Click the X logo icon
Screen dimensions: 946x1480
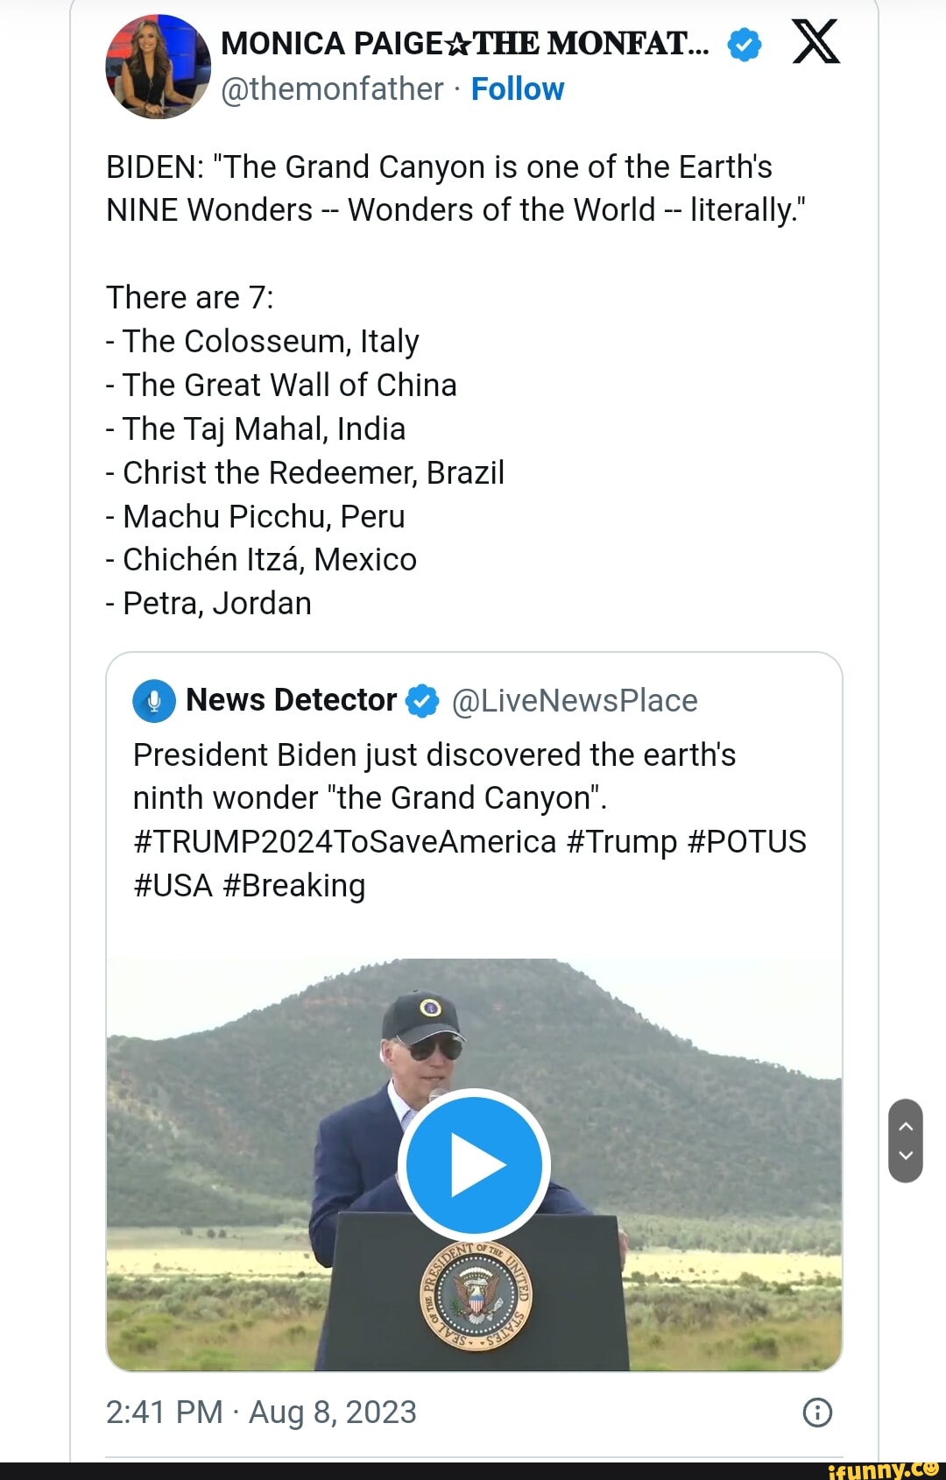click(815, 43)
